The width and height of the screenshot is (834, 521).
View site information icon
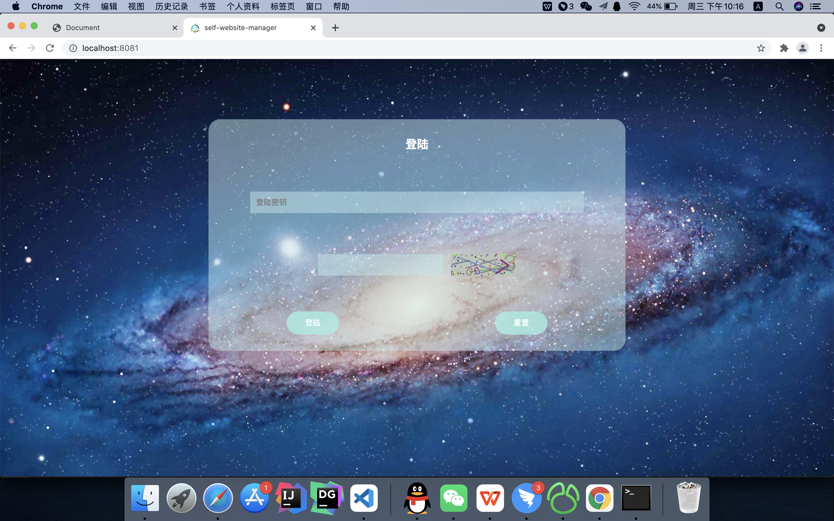point(73,48)
